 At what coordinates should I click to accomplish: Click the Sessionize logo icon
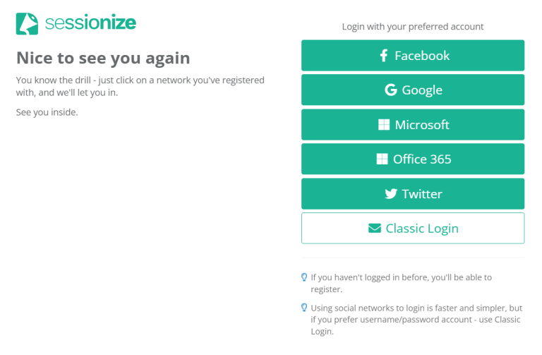27,23
